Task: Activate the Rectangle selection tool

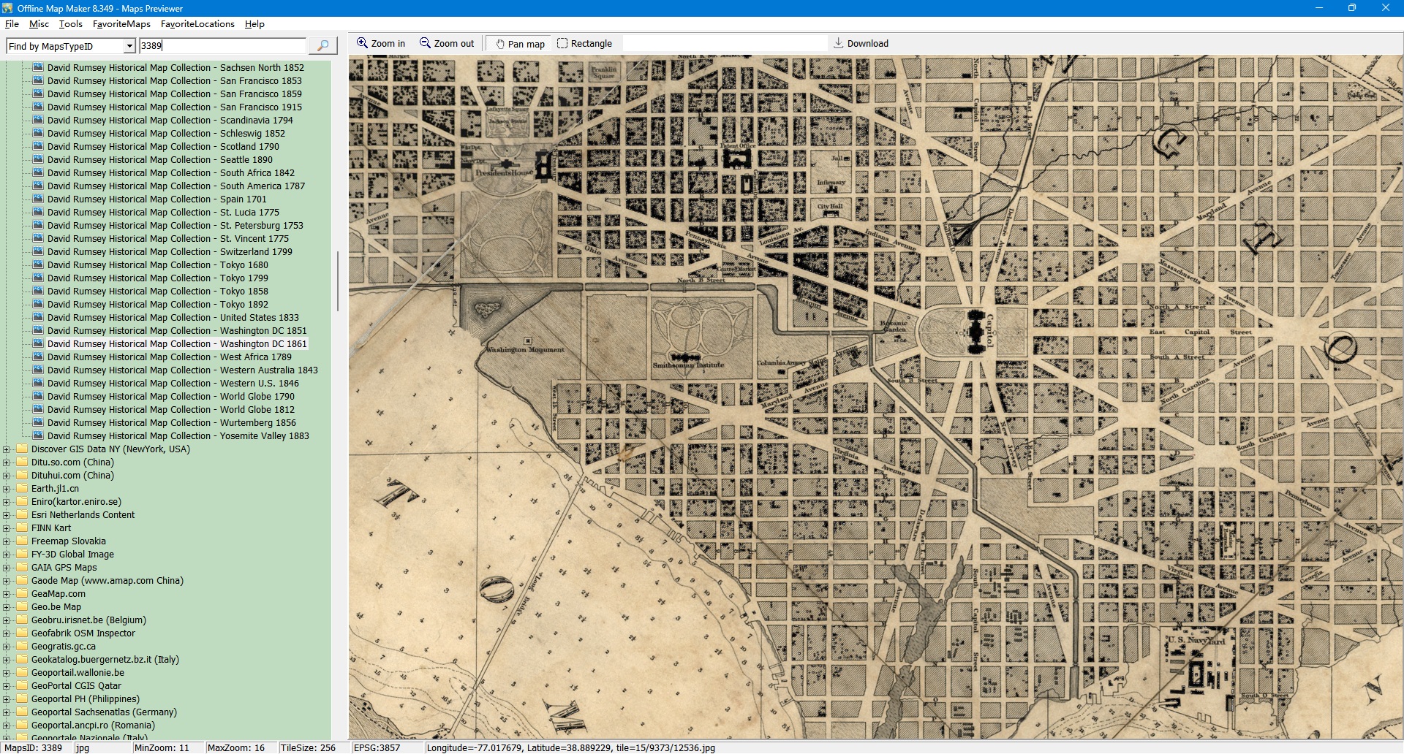Action: click(584, 44)
